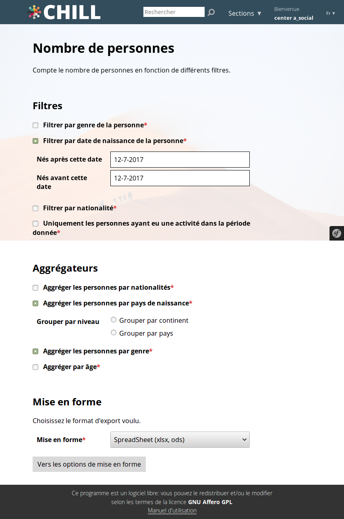Select Grouper par continent radio button
The height and width of the screenshot is (519, 344).
coord(114,320)
